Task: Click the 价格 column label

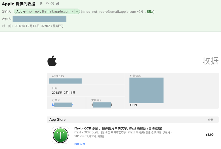Action: 211,120
